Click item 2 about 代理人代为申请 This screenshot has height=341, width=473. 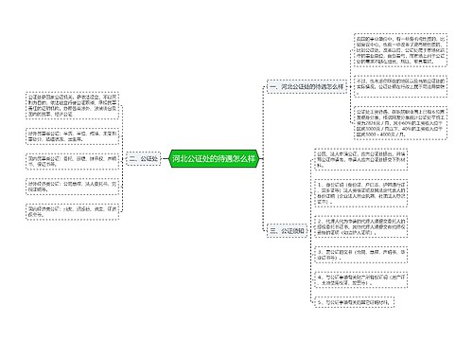[361, 226]
